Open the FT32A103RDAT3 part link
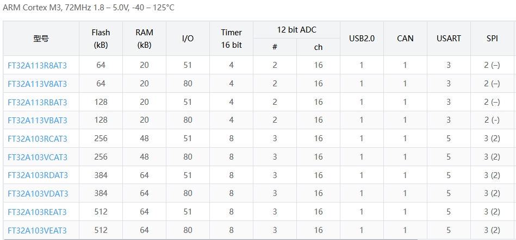This screenshot has height=240, width=516. click(x=37, y=175)
